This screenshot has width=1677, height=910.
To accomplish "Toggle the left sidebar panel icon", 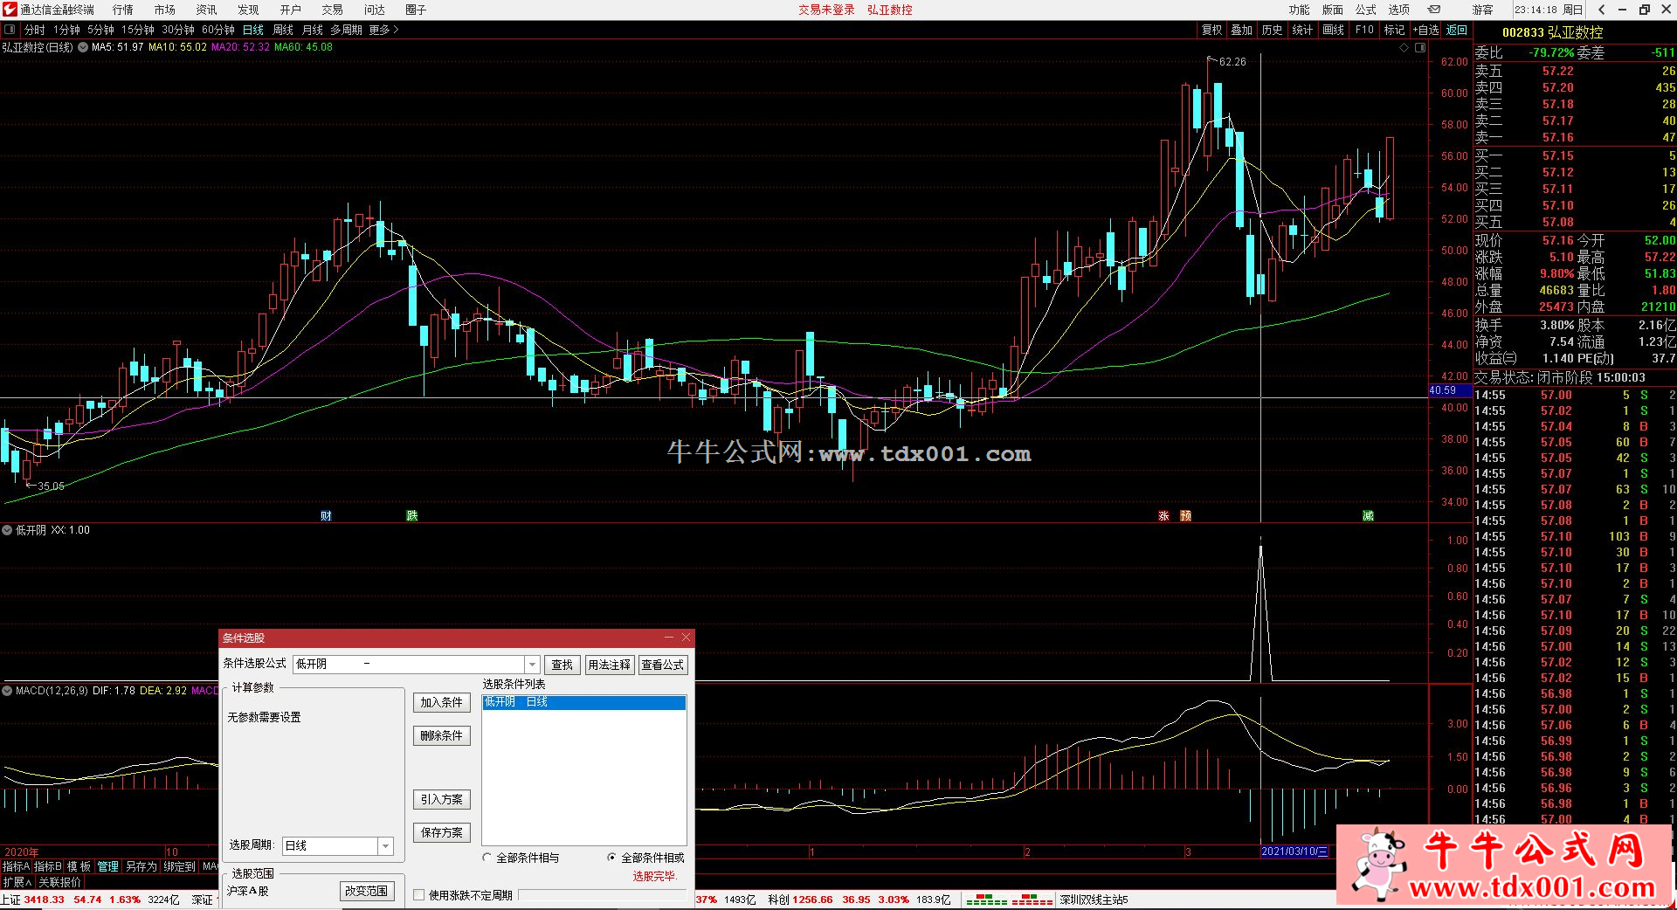I will [x=10, y=30].
